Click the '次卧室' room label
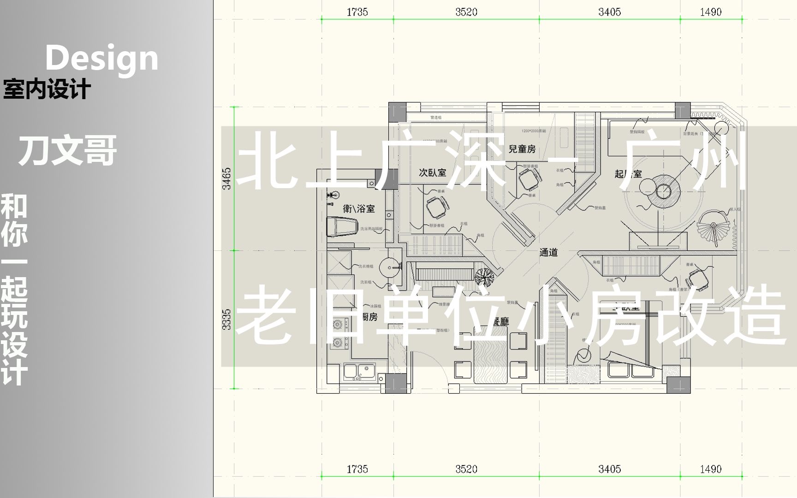Viewport: 797px width, 498px height. [433, 173]
